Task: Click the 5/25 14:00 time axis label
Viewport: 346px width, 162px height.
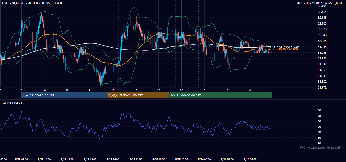Action: coord(90,159)
